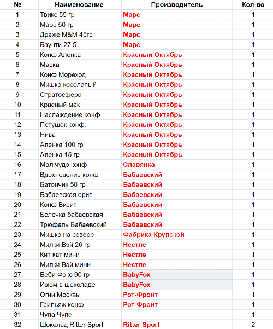Click the highlighted BabyFox cell in row 27

point(177,275)
